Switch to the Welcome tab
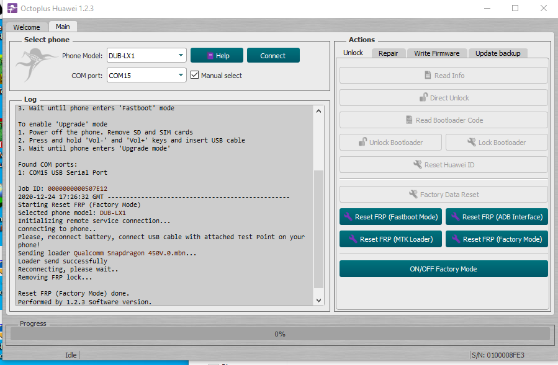558x365 pixels. coord(26,27)
